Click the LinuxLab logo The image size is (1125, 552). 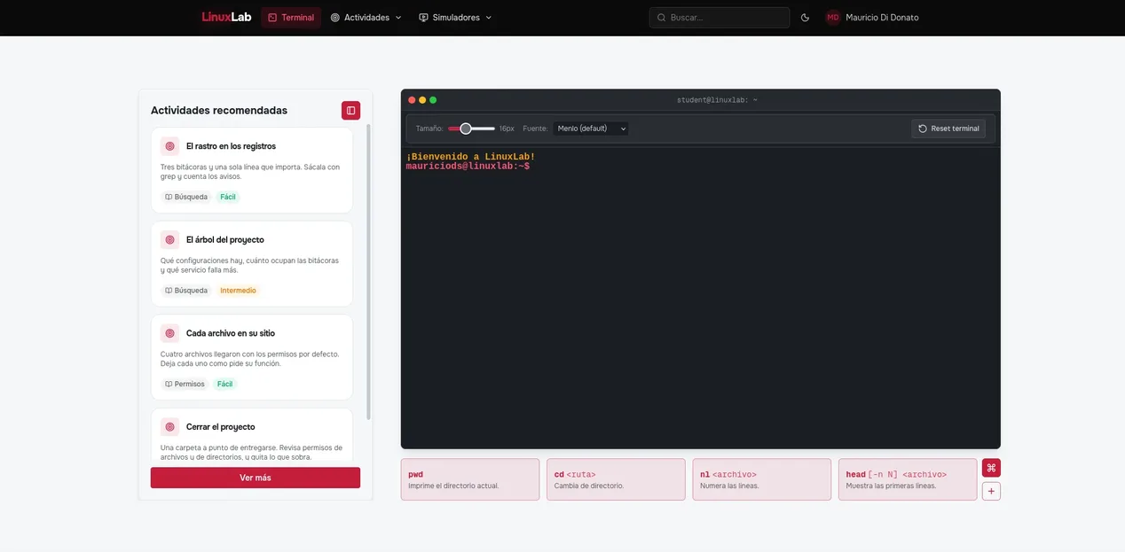tap(226, 17)
